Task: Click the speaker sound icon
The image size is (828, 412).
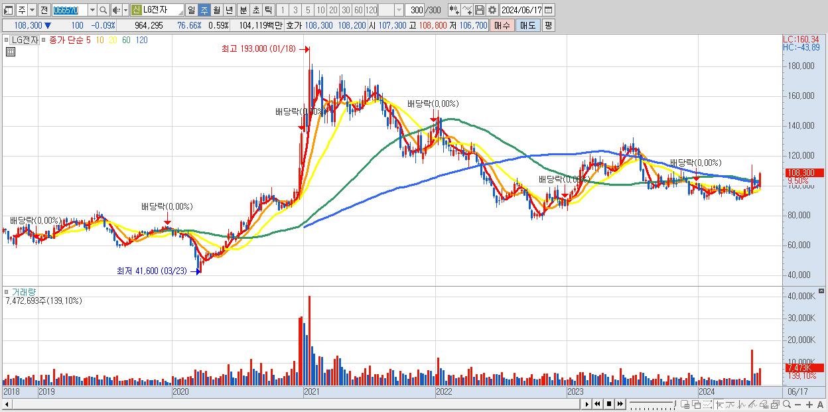Action: click(x=117, y=11)
